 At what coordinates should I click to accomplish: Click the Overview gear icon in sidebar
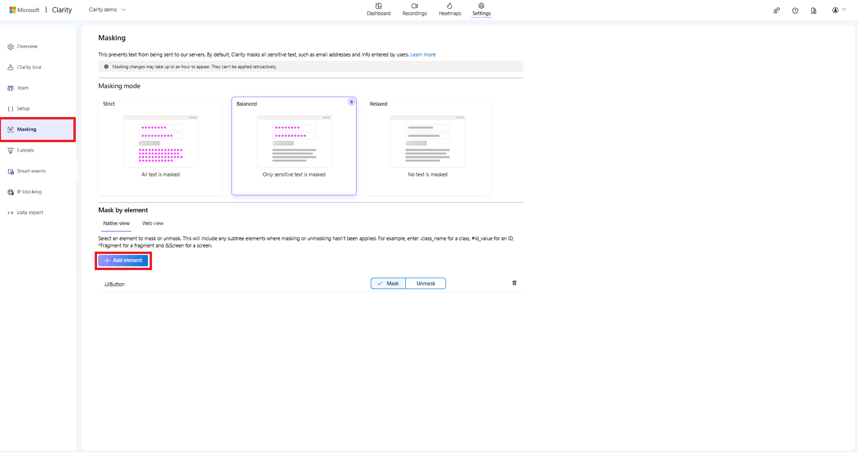(x=10, y=47)
